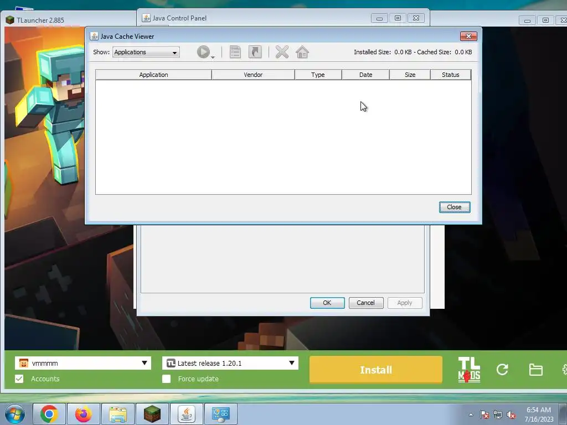The image size is (567, 425).
Task: Click the refresh icon in TLauncher
Action: [502, 369]
